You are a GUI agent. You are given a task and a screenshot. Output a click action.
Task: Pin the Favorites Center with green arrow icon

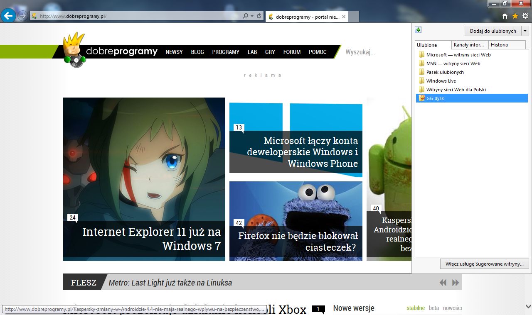click(419, 30)
